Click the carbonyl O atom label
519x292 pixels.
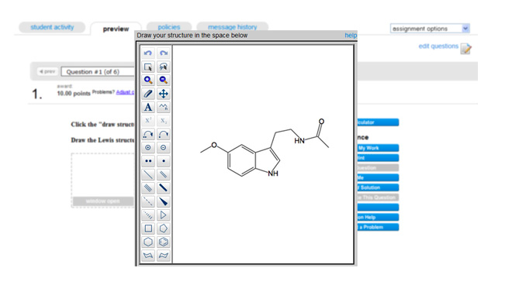point(321,122)
